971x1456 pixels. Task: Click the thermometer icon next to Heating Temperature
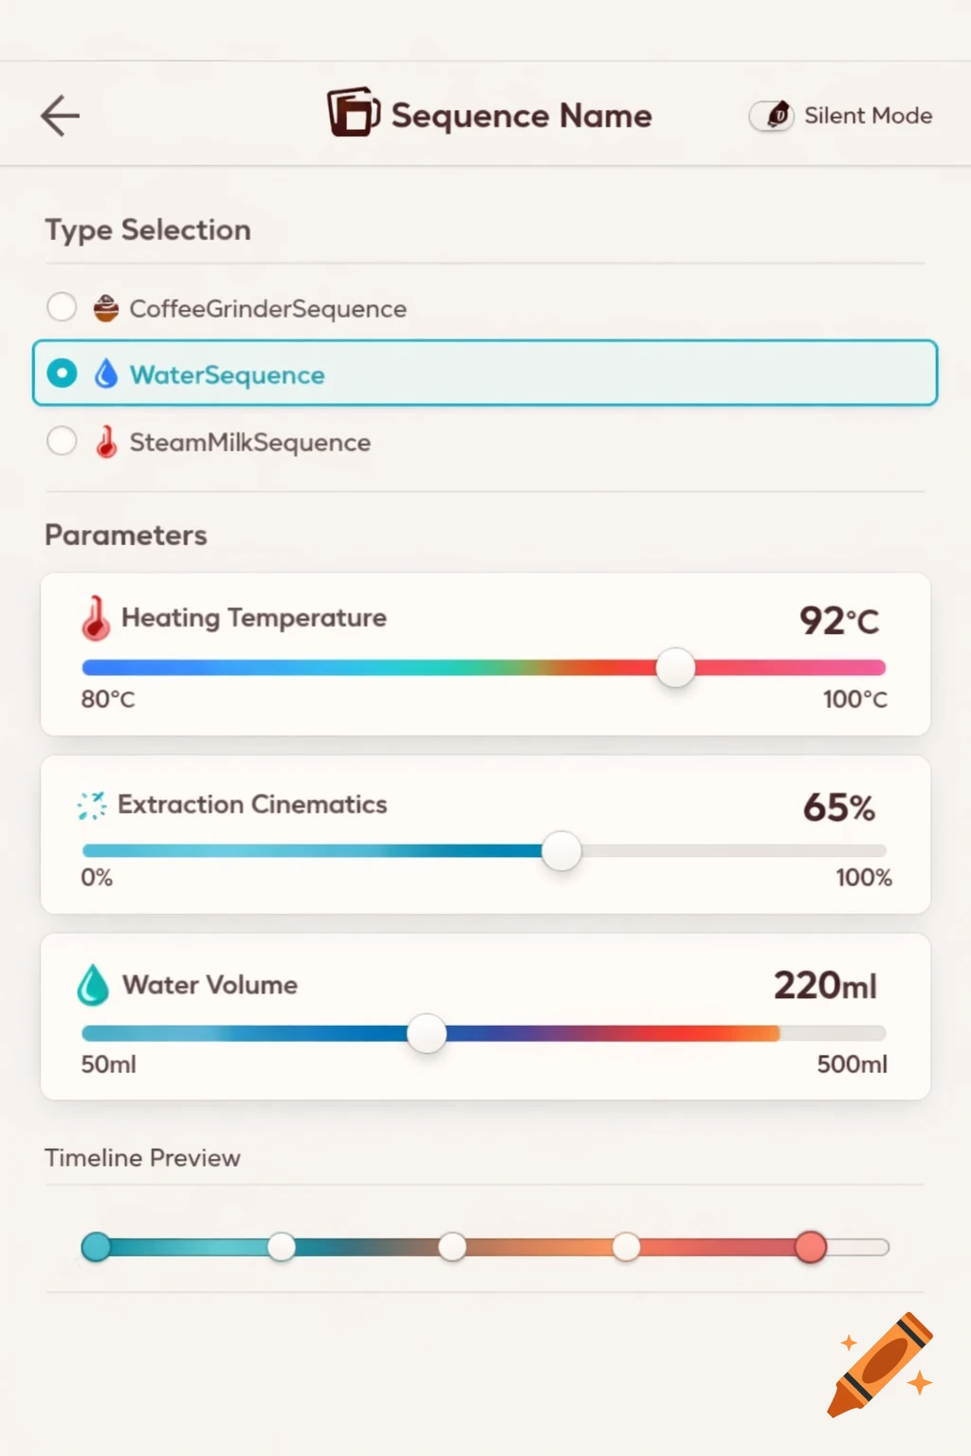tap(94, 617)
